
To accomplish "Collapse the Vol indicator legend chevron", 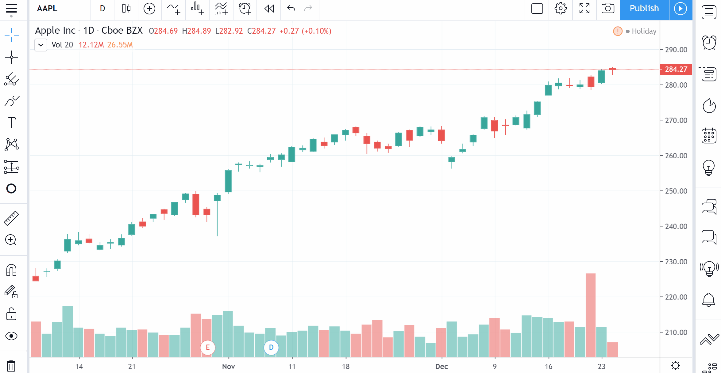I will click(x=41, y=45).
